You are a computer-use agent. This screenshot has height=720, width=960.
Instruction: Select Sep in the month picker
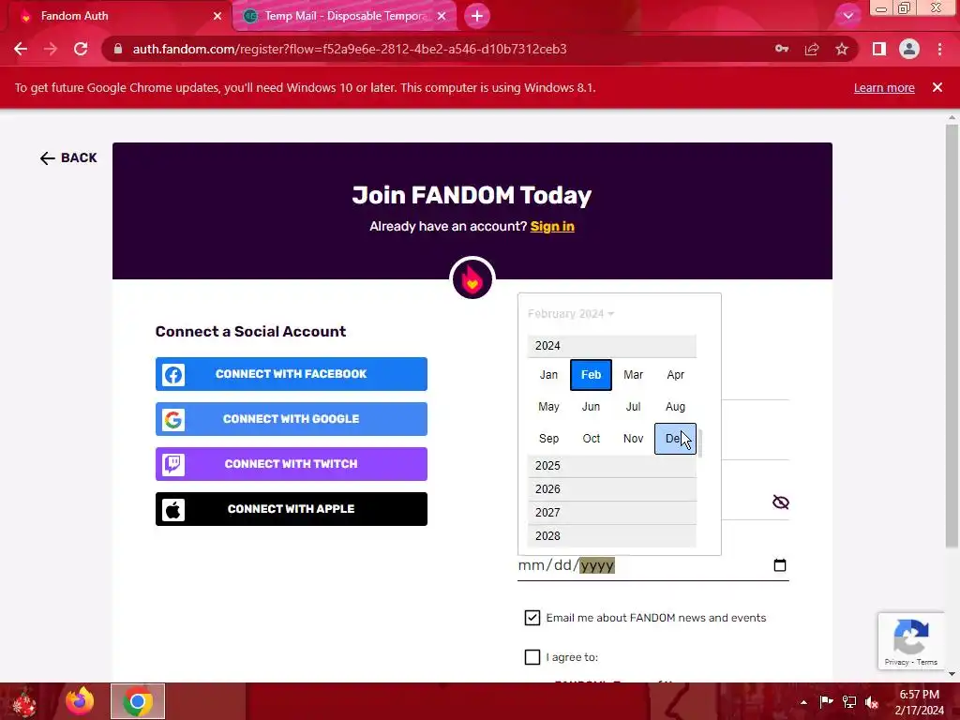pos(548,439)
